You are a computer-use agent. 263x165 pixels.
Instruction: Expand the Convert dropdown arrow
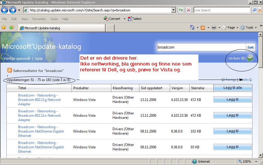pos(124,19)
